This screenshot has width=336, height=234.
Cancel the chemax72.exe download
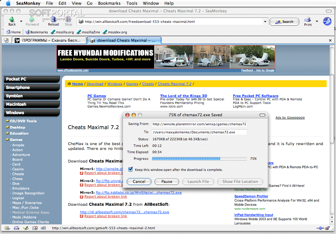click(139, 181)
